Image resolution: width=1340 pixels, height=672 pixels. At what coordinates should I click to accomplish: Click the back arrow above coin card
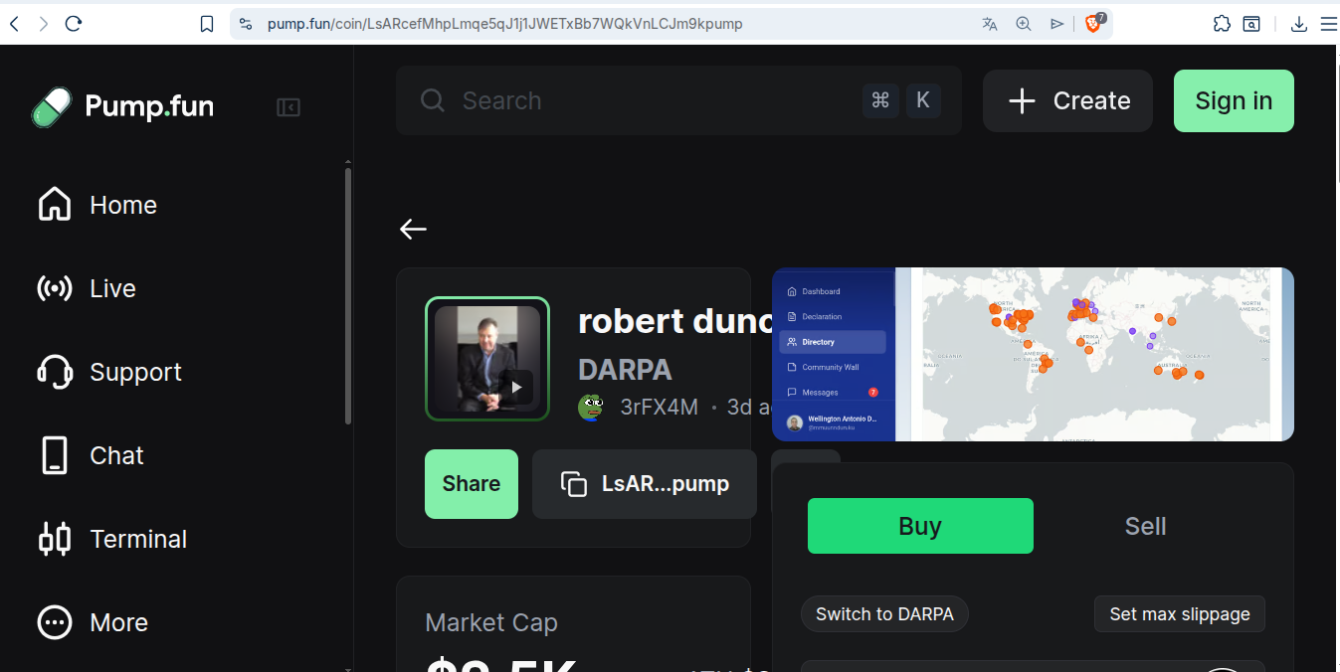pyautogui.click(x=413, y=230)
